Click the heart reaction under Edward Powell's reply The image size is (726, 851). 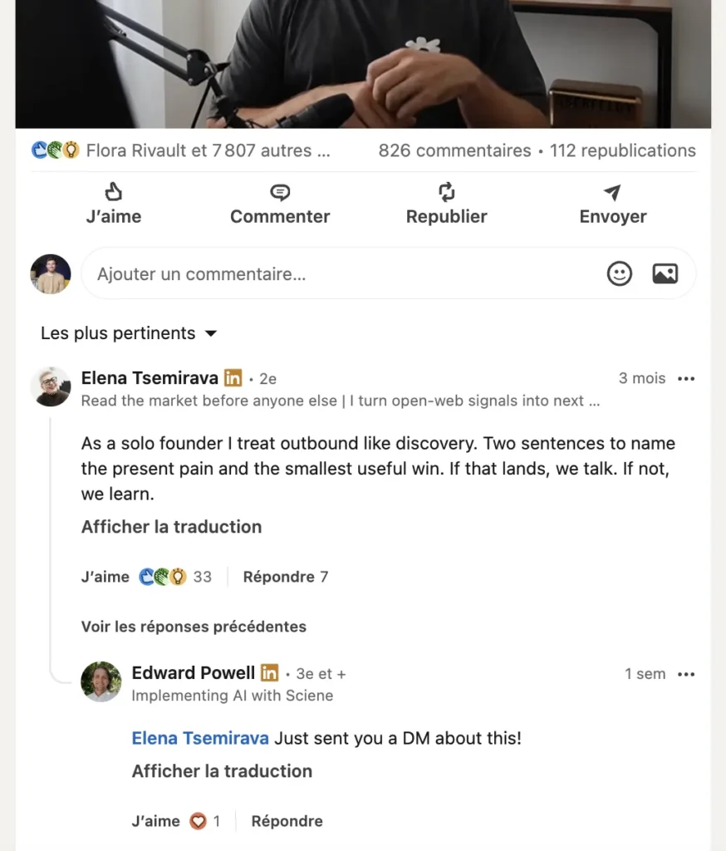click(x=196, y=821)
